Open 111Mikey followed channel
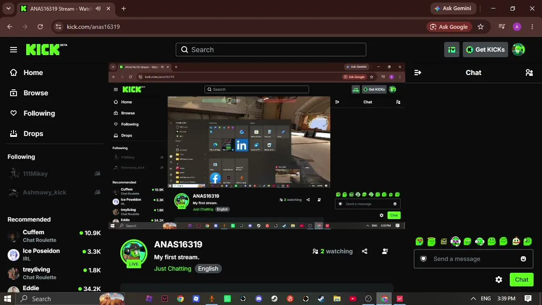Viewport: 542px width, 305px height. [x=54, y=174]
